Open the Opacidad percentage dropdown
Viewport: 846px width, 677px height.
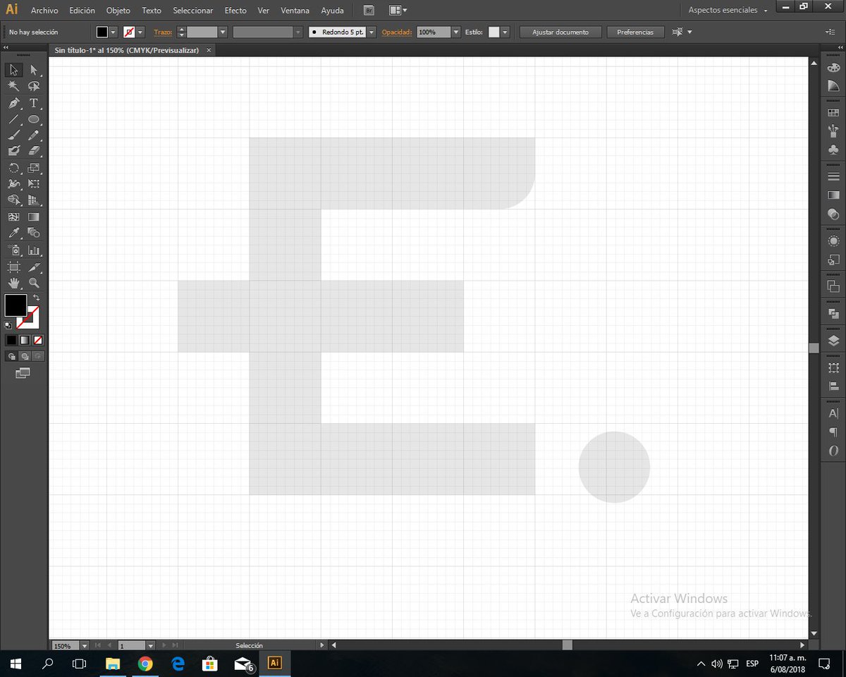[456, 32]
